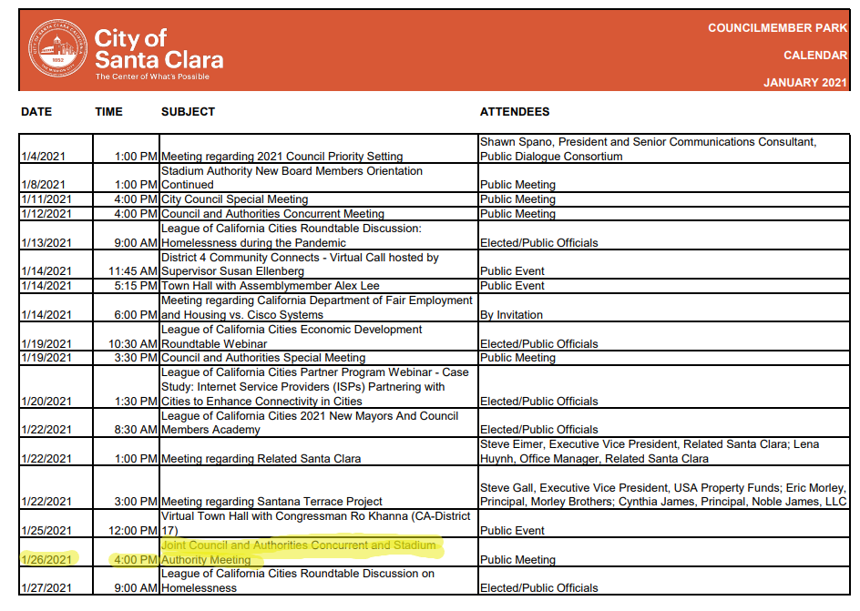Click the DATE column header
The width and height of the screenshot is (860, 611).
point(36,112)
